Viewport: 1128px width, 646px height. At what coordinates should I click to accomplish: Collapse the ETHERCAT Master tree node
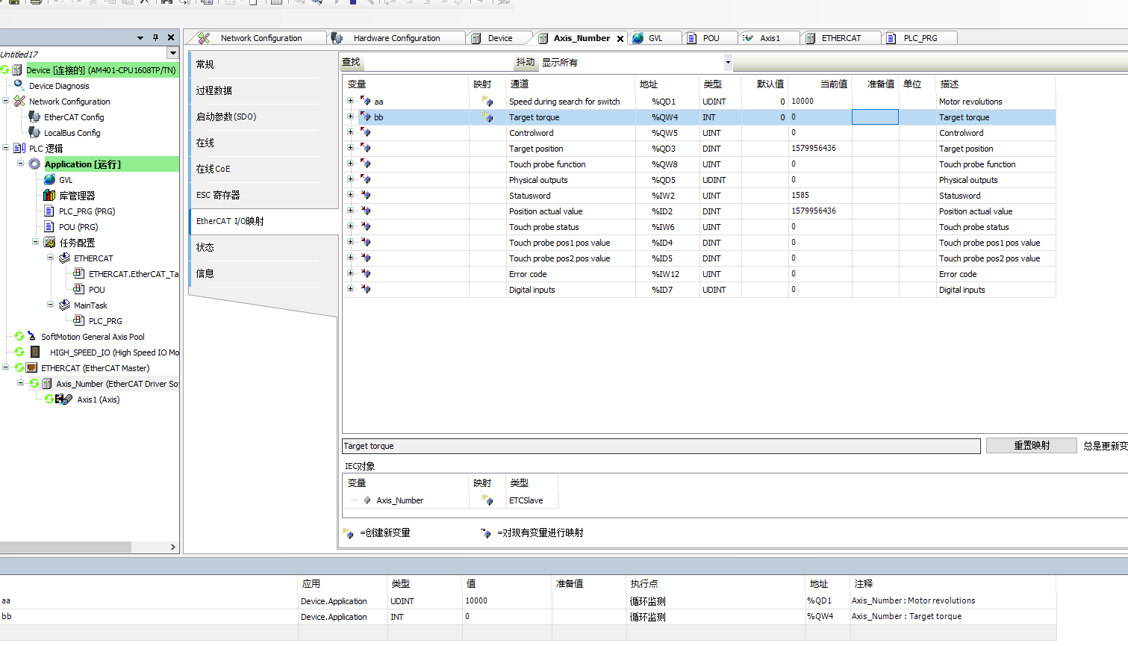pyautogui.click(x=6, y=367)
